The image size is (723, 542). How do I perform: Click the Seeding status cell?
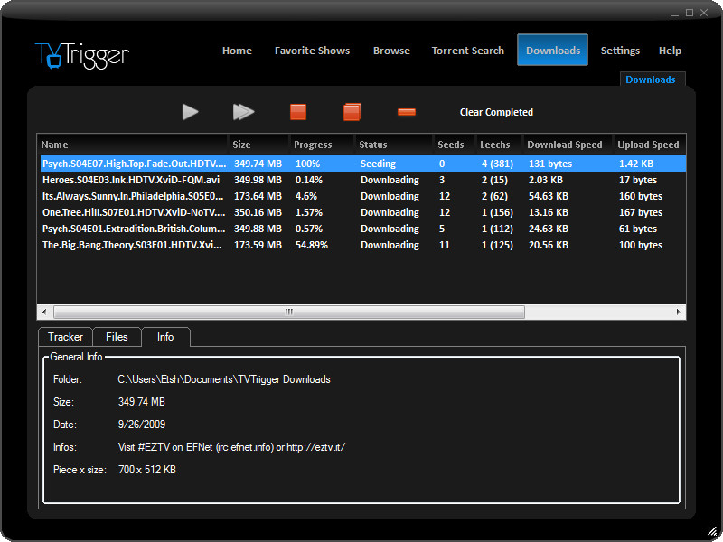coord(378,164)
